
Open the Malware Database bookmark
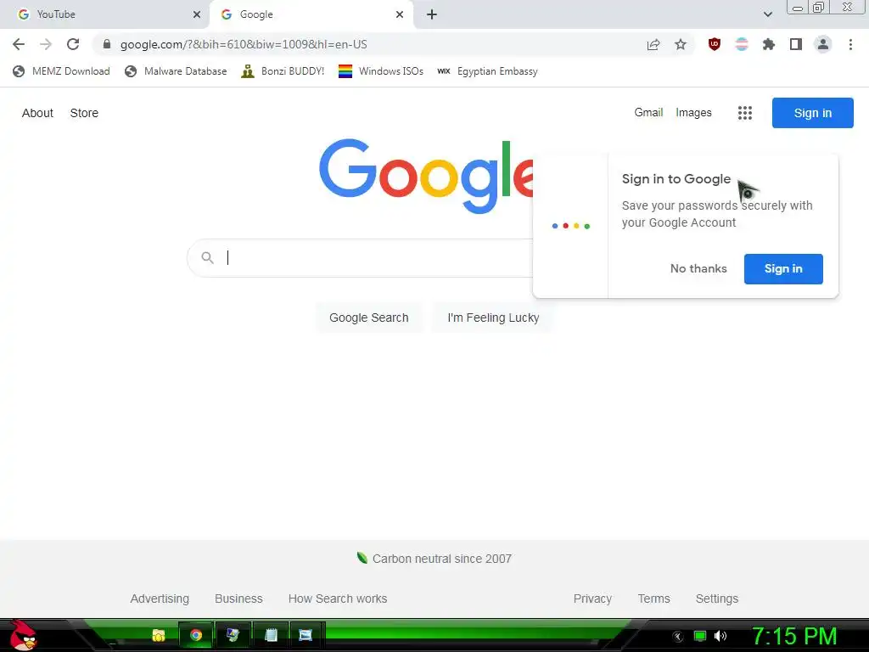(x=177, y=71)
